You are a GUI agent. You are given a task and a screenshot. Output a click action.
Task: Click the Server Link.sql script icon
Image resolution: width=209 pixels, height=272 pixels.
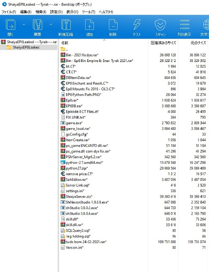[x=63, y=185]
